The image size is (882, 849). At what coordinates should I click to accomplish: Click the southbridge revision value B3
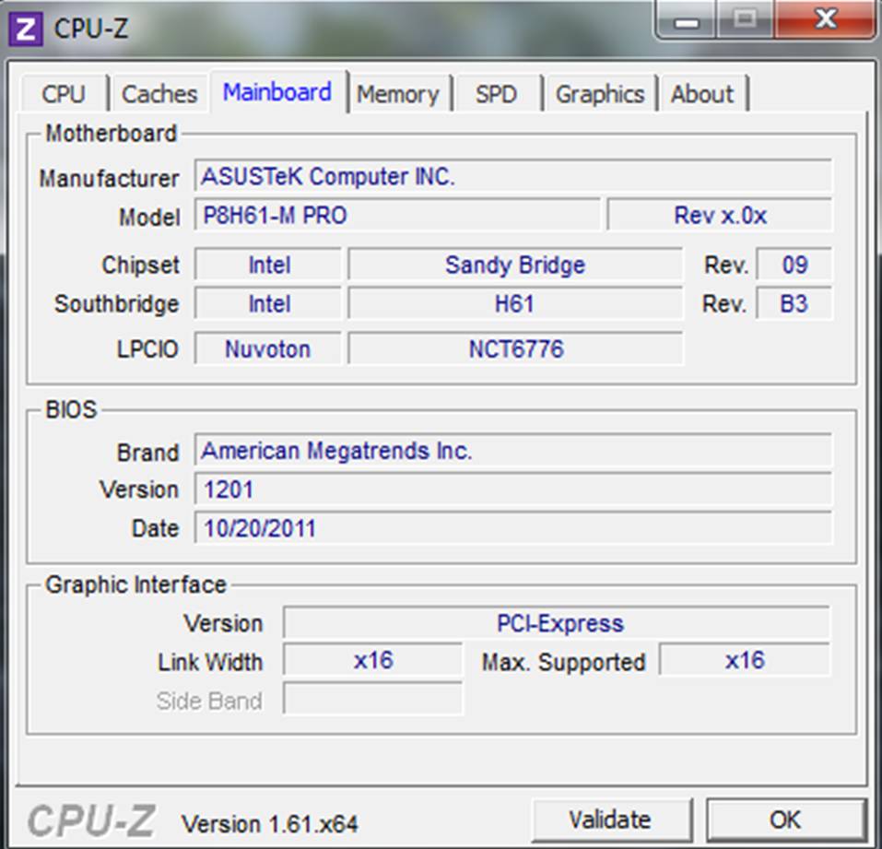click(794, 304)
